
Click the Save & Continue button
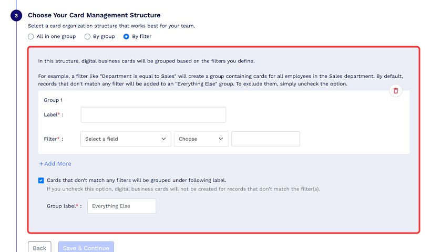(86, 248)
